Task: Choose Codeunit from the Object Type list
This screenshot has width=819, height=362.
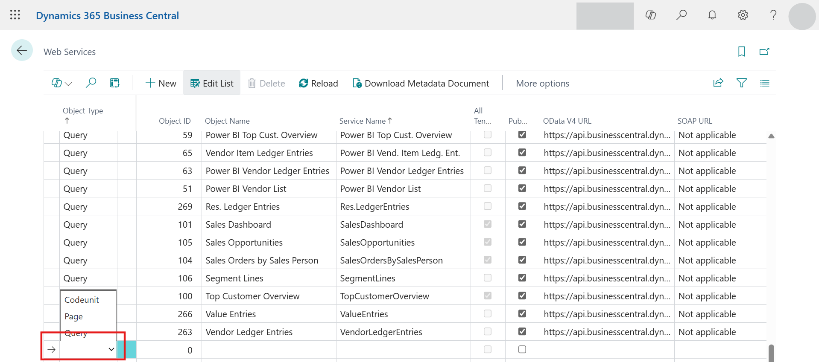Action: point(82,300)
